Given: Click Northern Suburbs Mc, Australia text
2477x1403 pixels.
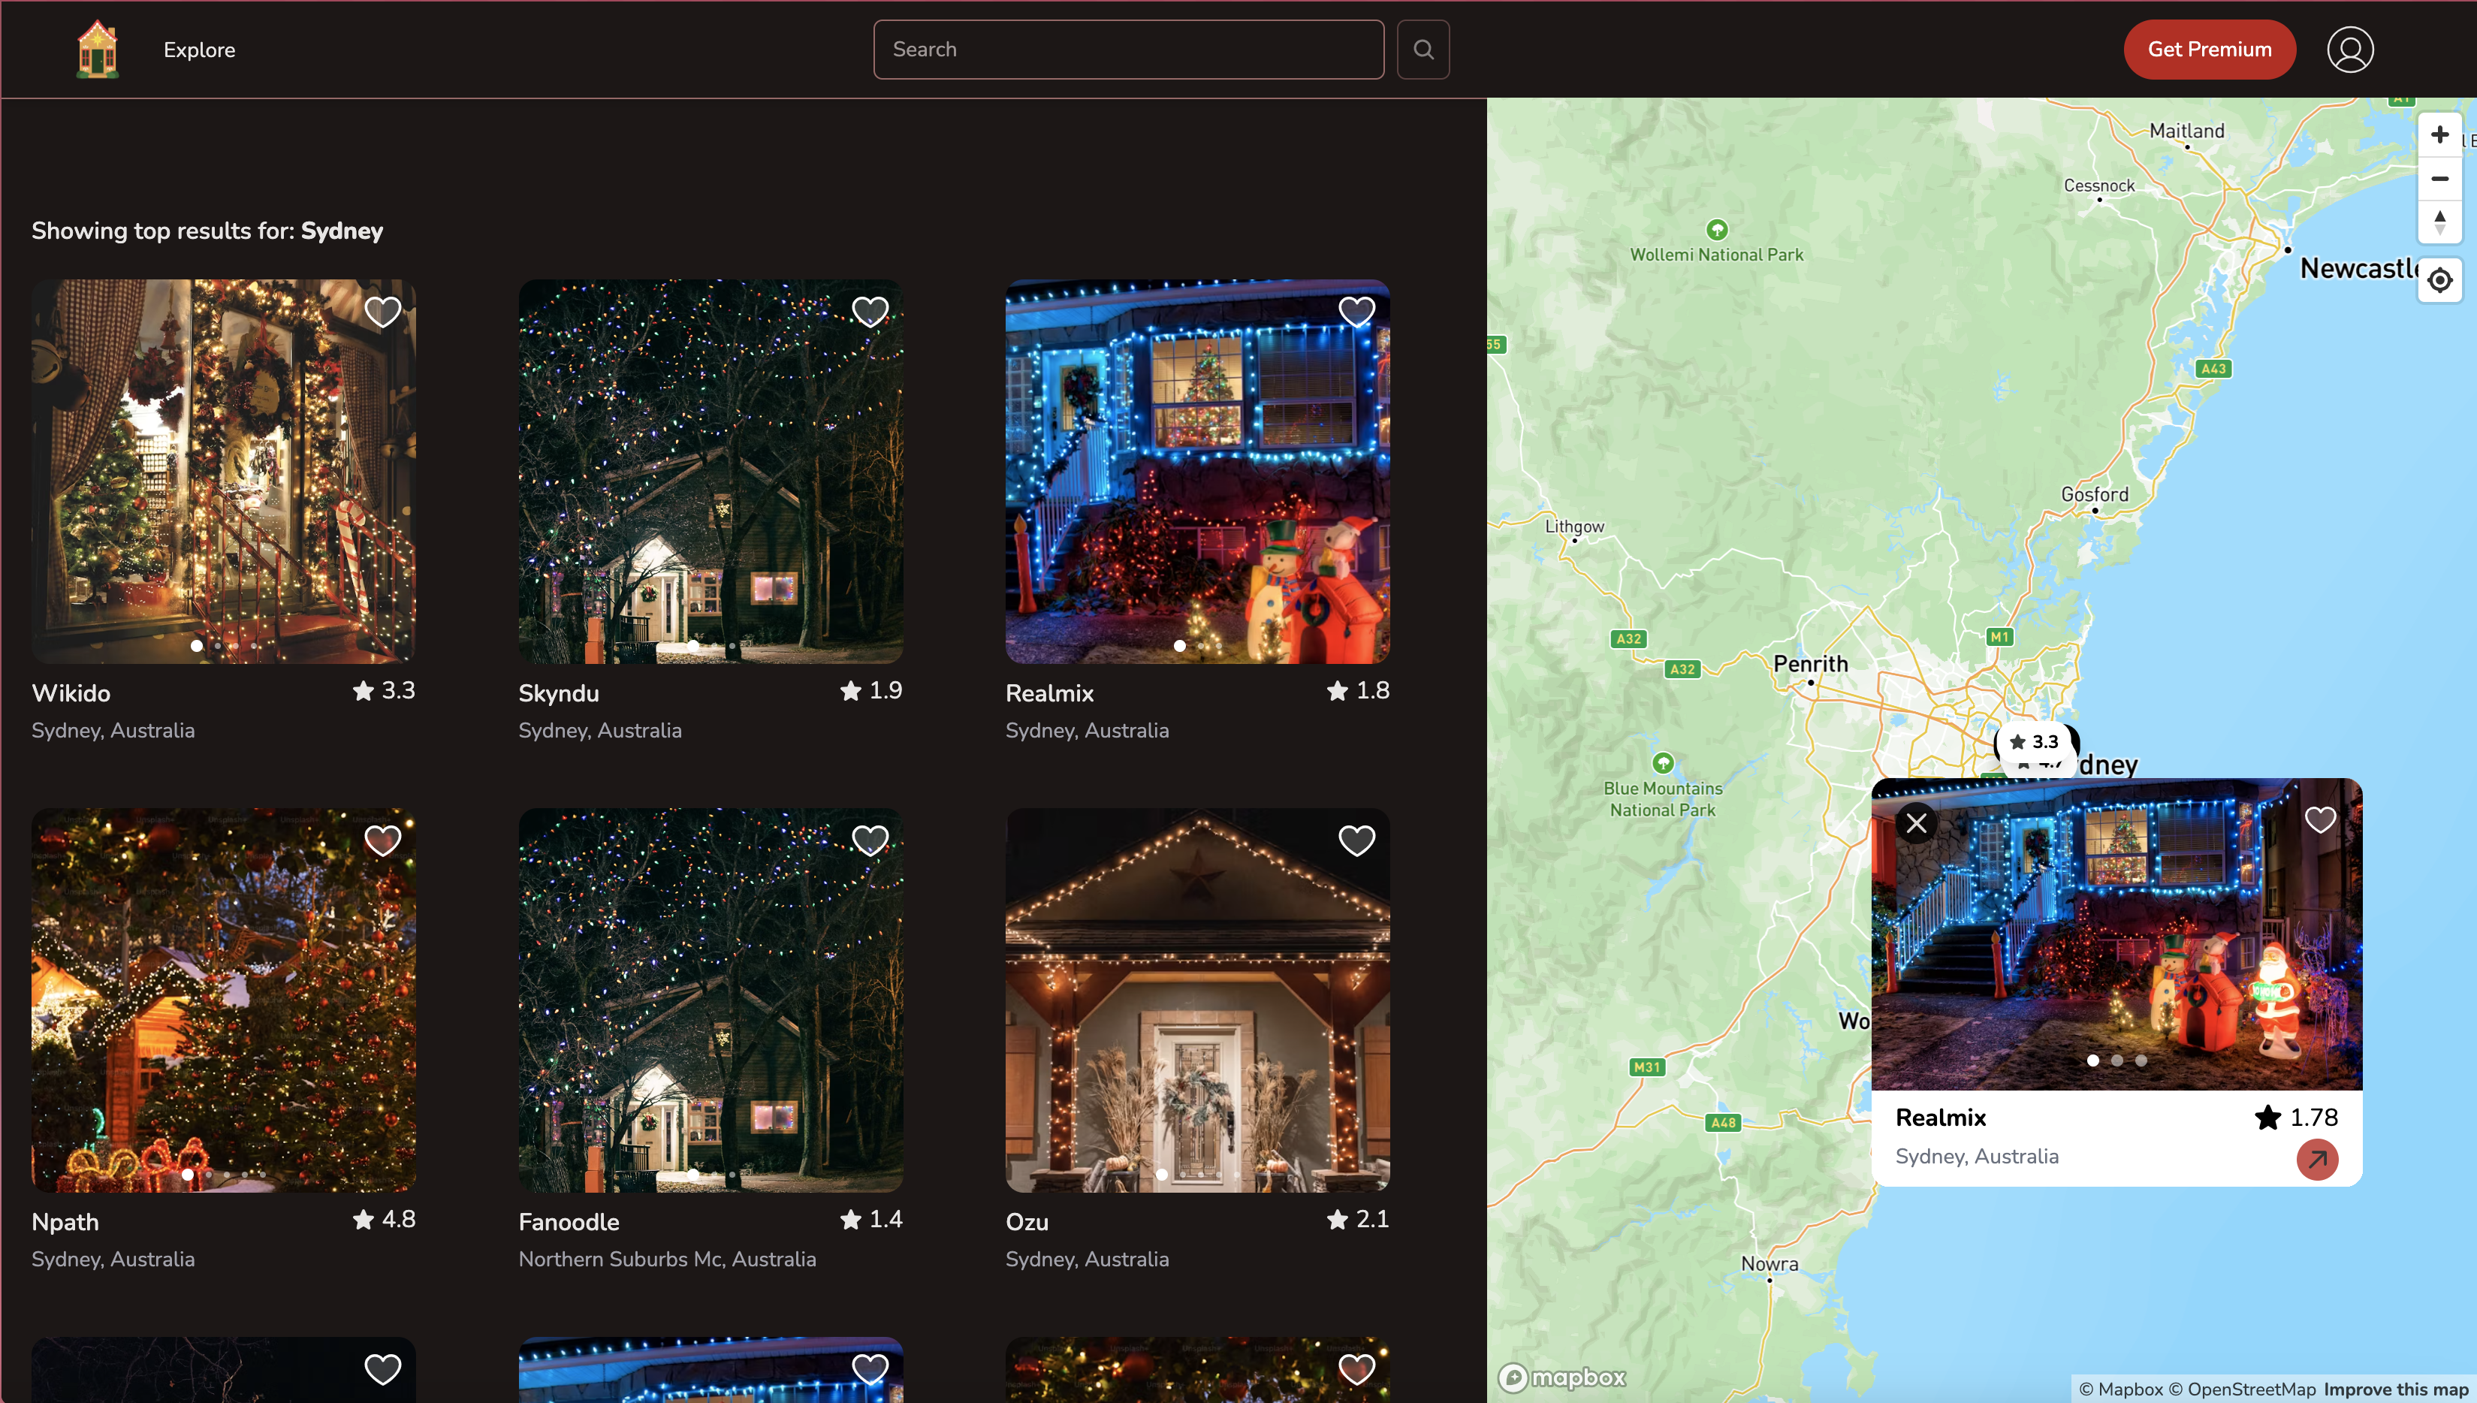Looking at the screenshot, I should point(667,1260).
